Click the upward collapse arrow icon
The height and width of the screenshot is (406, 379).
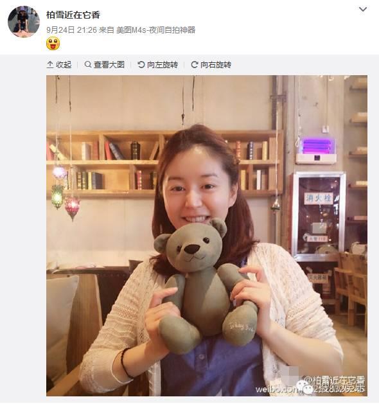pos(50,64)
